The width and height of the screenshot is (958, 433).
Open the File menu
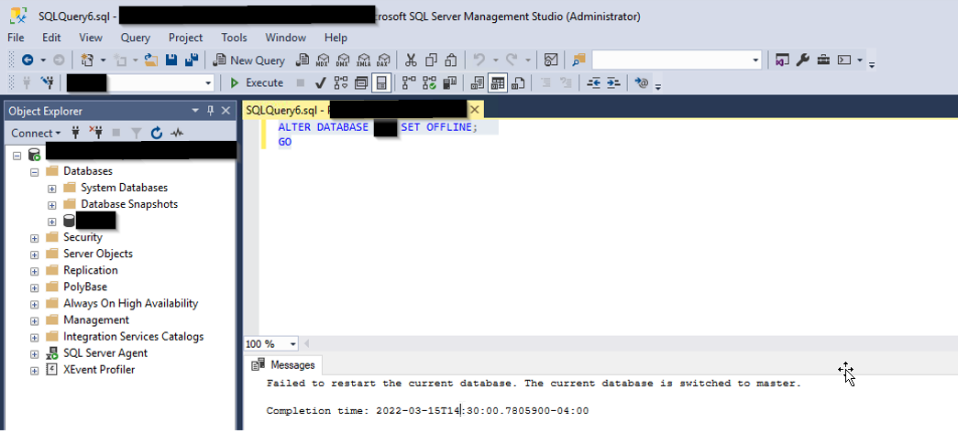16,38
